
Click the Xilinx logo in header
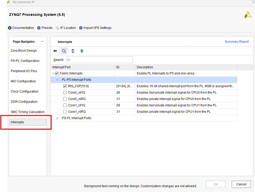point(249,15)
